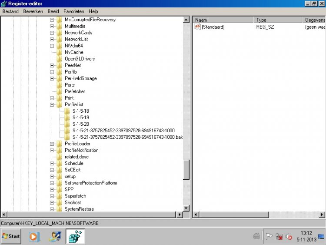The height and width of the screenshot is (245, 326).
Task: Expand the ProfileLoader key
Action: tap(52, 144)
